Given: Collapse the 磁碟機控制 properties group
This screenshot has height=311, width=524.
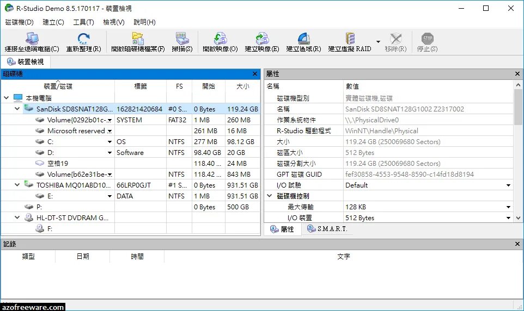Looking at the screenshot, I should pyautogui.click(x=269, y=196).
